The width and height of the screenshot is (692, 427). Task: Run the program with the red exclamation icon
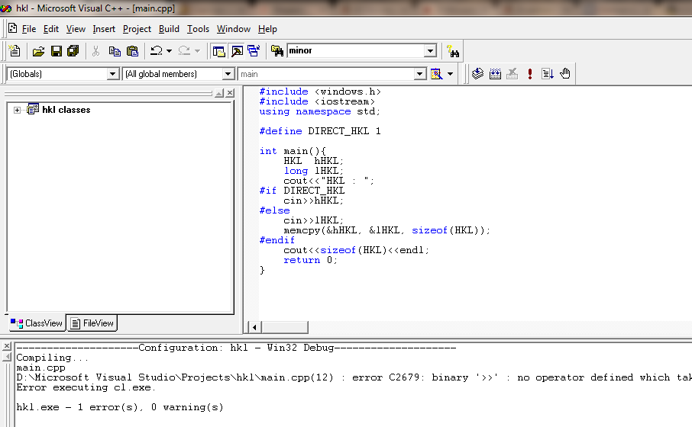[x=529, y=74]
